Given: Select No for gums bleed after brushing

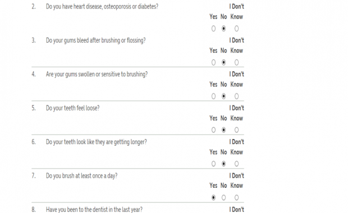Looking at the screenshot, I should point(223,63).
